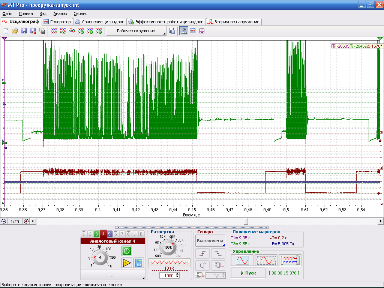Open the Вторичное напряжение tab
This screenshot has height=288, width=384.
pyautogui.click(x=234, y=22)
